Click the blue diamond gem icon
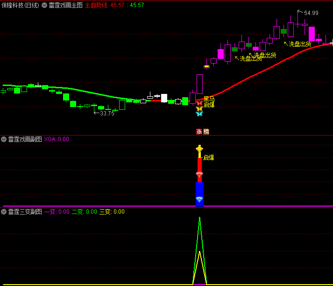 [199, 199]
